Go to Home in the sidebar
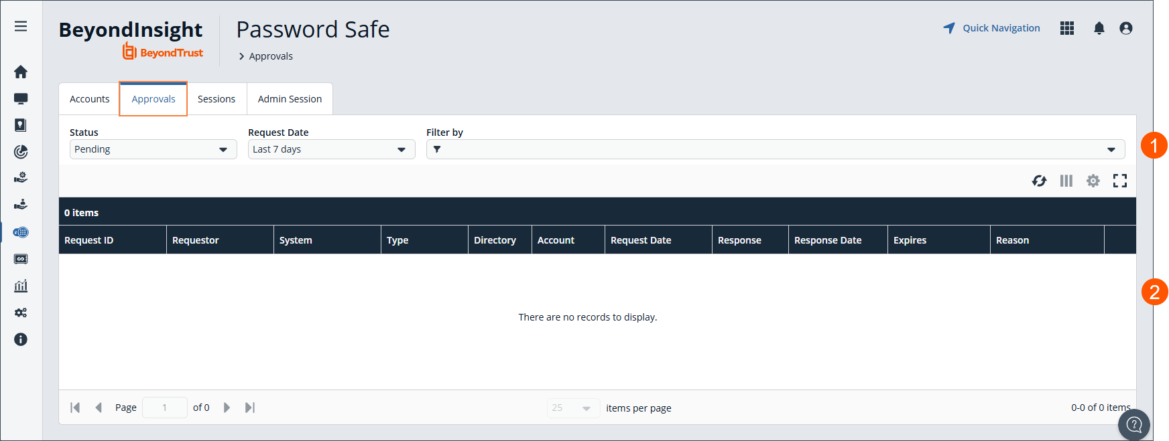The width and height of the screenshot is (1169, 441). [x=21, y=72]
